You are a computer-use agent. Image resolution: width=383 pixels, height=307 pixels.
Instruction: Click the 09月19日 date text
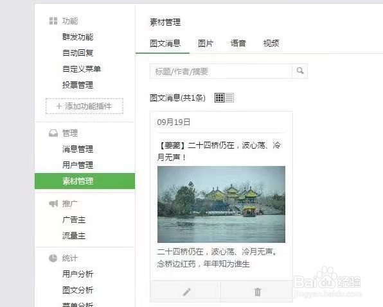tap(174, 122)
